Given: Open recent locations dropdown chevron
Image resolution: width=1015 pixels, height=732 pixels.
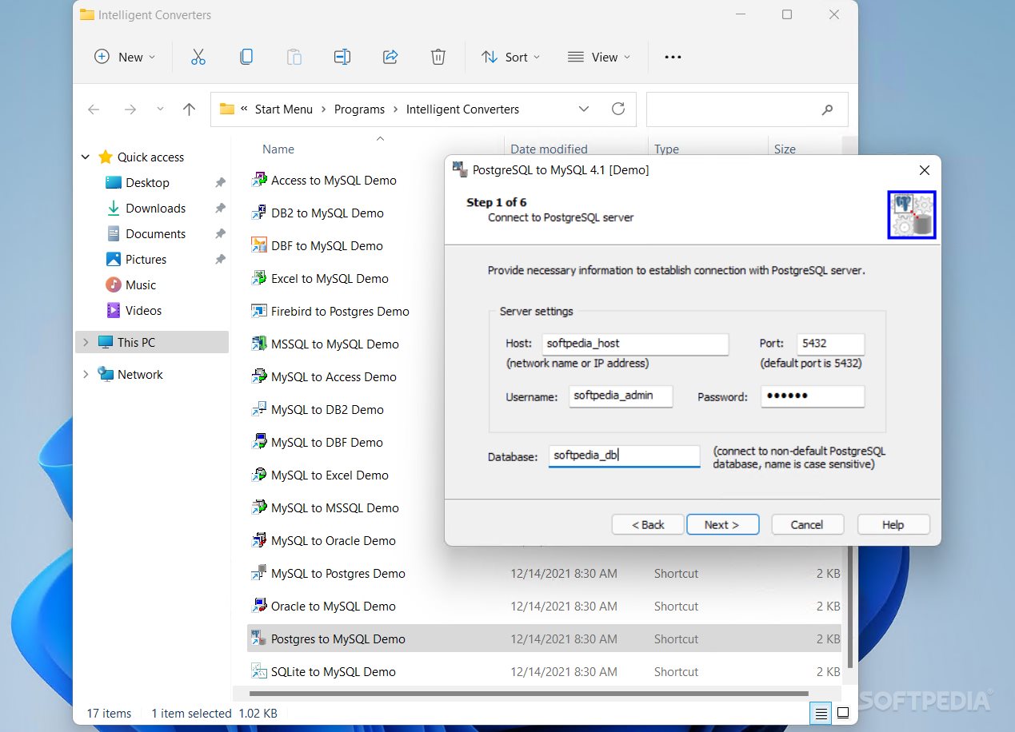Looking at the screenshot, I should click(160, 109).
